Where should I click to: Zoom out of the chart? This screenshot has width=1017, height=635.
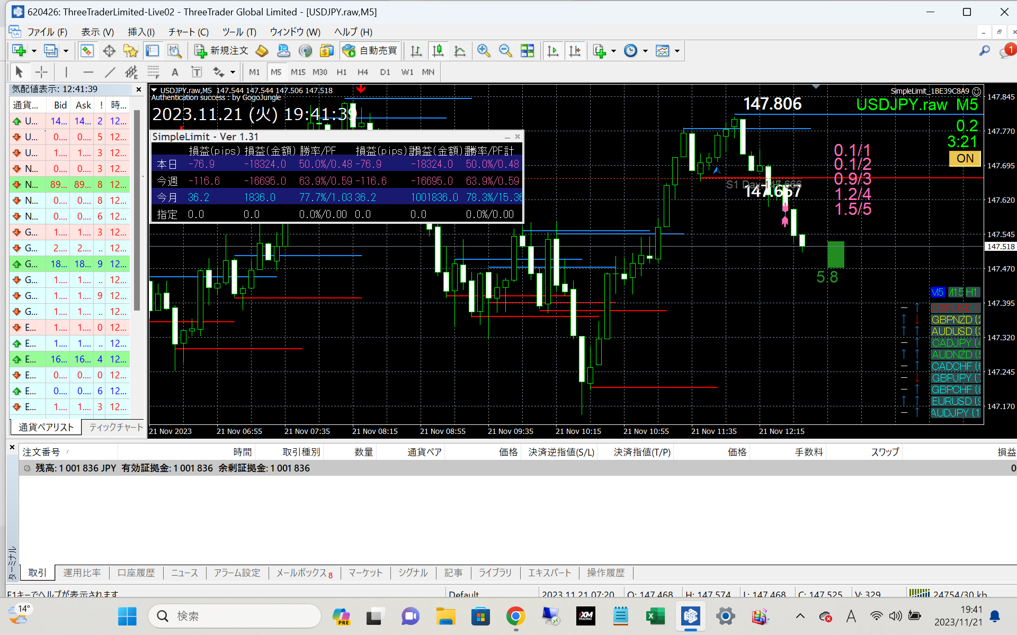tap(505, 51)
